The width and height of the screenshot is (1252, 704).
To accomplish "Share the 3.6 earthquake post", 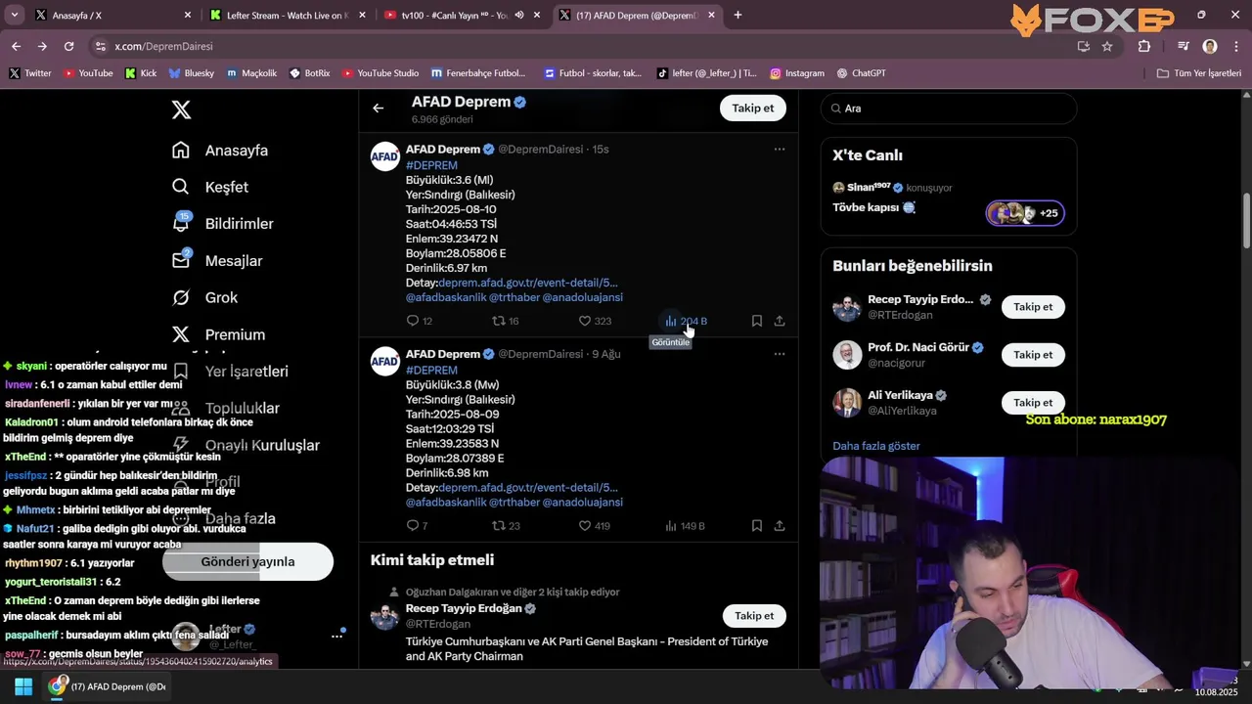I will 779,321.
